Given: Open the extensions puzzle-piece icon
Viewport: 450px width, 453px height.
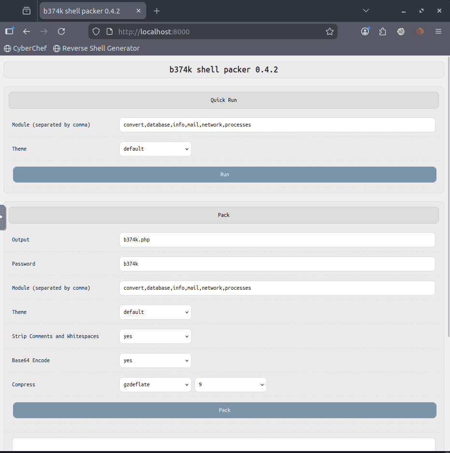Looking at the screenshot, I should pyautogui.click(x=383, y=31).
